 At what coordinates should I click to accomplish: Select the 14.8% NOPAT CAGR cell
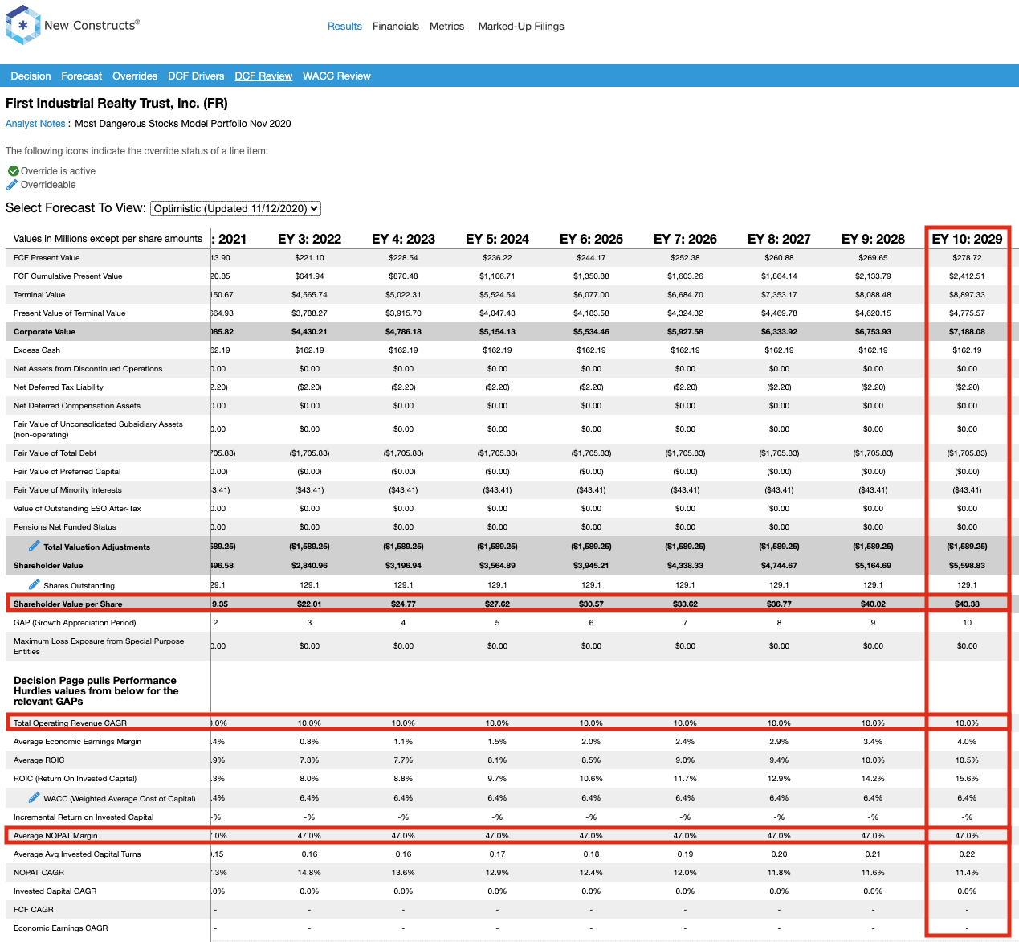(x=309, y=873)
